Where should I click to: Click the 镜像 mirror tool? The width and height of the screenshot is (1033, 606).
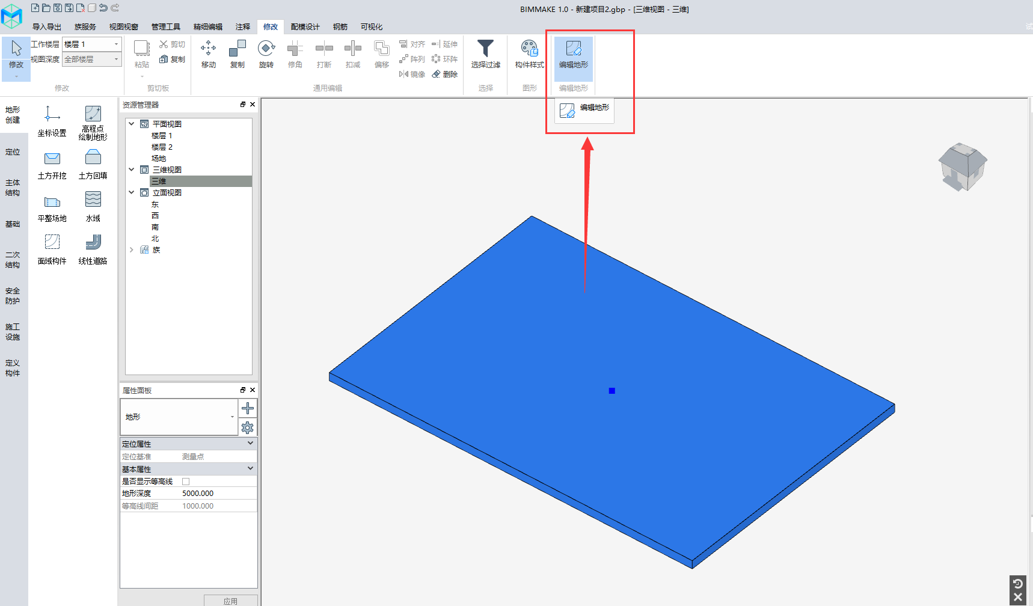(412, 75)
